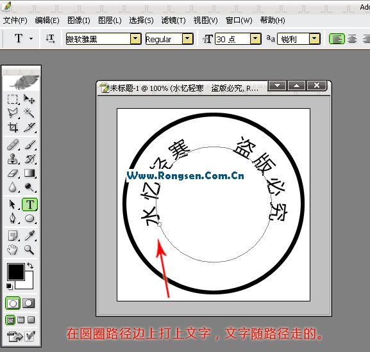Click the black foreground color swatch
Image resolution: width=370 pixels, height=352 pixels.
(x=16, y=272)
